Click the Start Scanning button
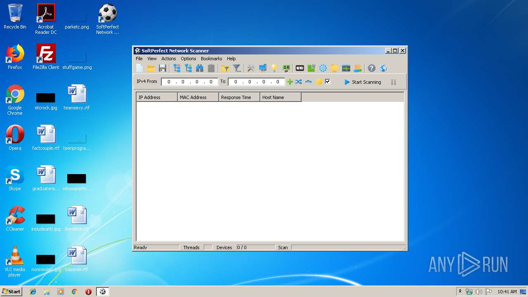This screenshot has width=528, height=297. 363,82
